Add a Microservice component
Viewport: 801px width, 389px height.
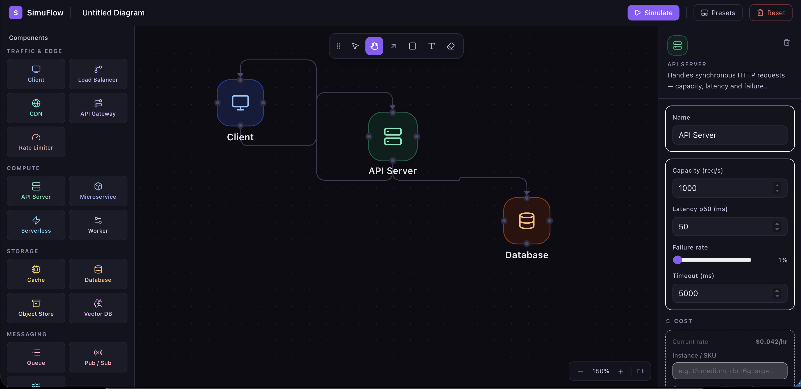pos(98,191)
